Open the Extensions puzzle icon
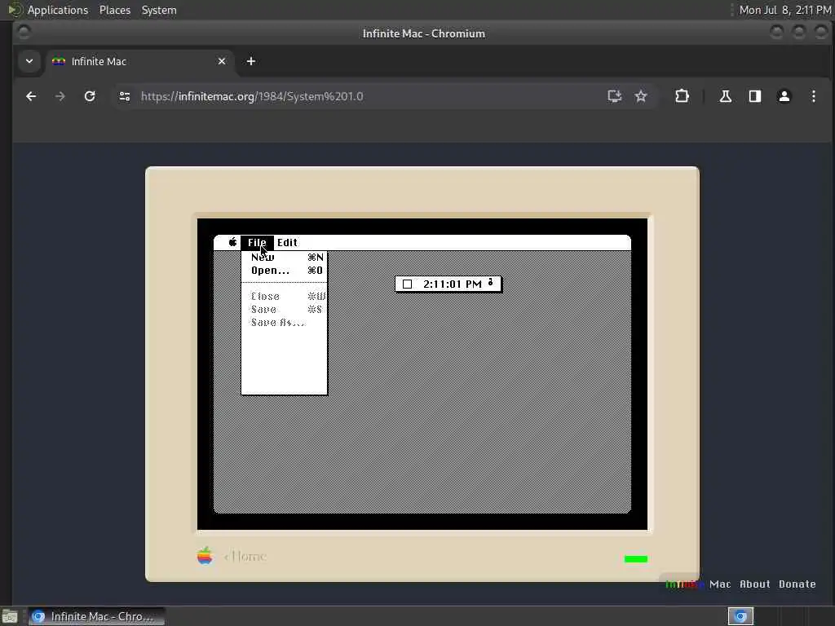Image resolution: width=835 pixels, height=626 pixels. click(x=683, y=96)
